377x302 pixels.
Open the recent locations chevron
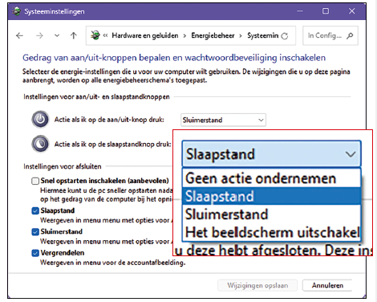click(57, 35)
